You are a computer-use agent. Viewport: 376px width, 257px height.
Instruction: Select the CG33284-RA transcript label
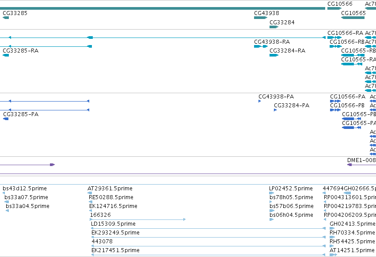pyautogui.click(x=287, y=51)
